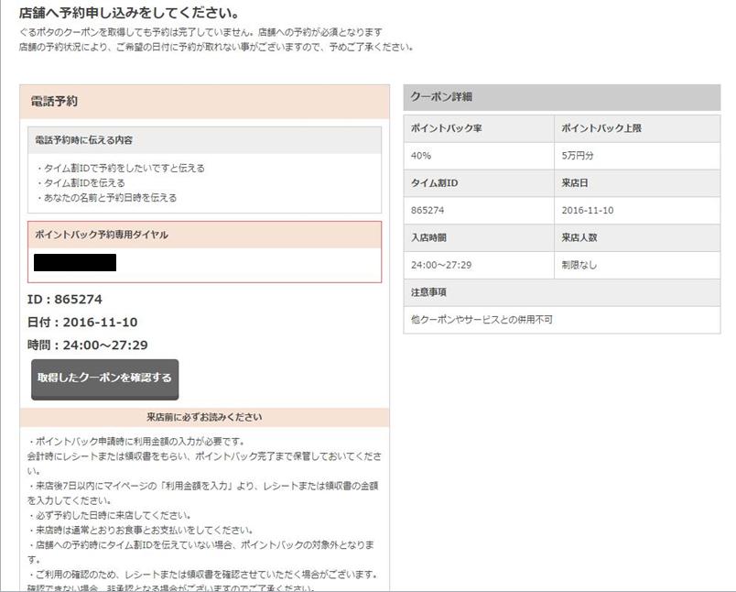The width and height of the screenshot is (736, 592).
Task: Click the 入店時間 table header cell
Action: tap(428, 238)
